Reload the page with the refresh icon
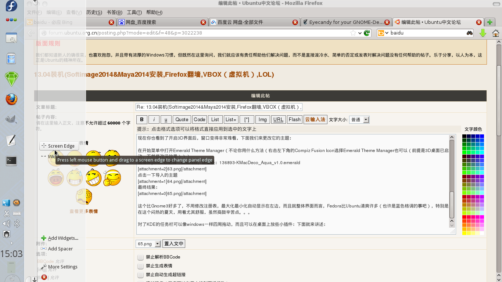 (x=367, y=33)
